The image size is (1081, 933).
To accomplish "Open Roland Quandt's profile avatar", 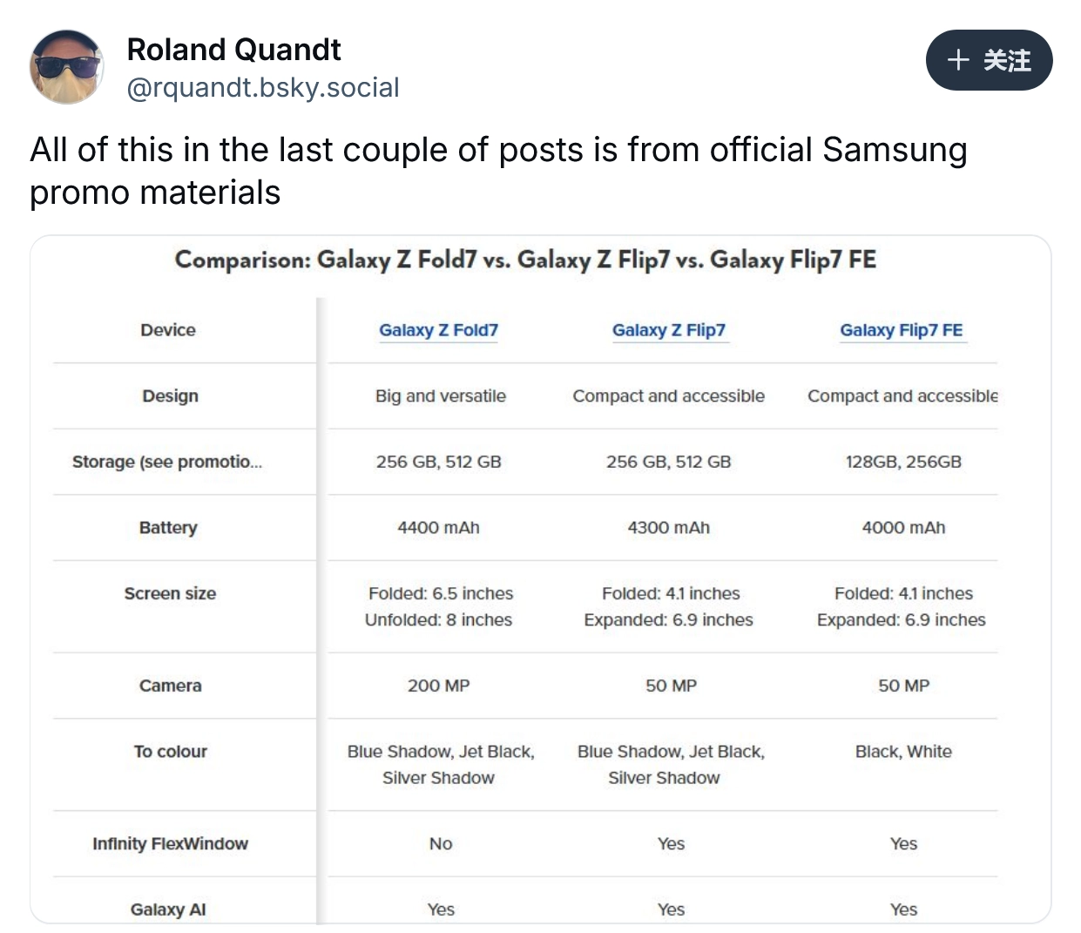I will (x=67, y=68).
